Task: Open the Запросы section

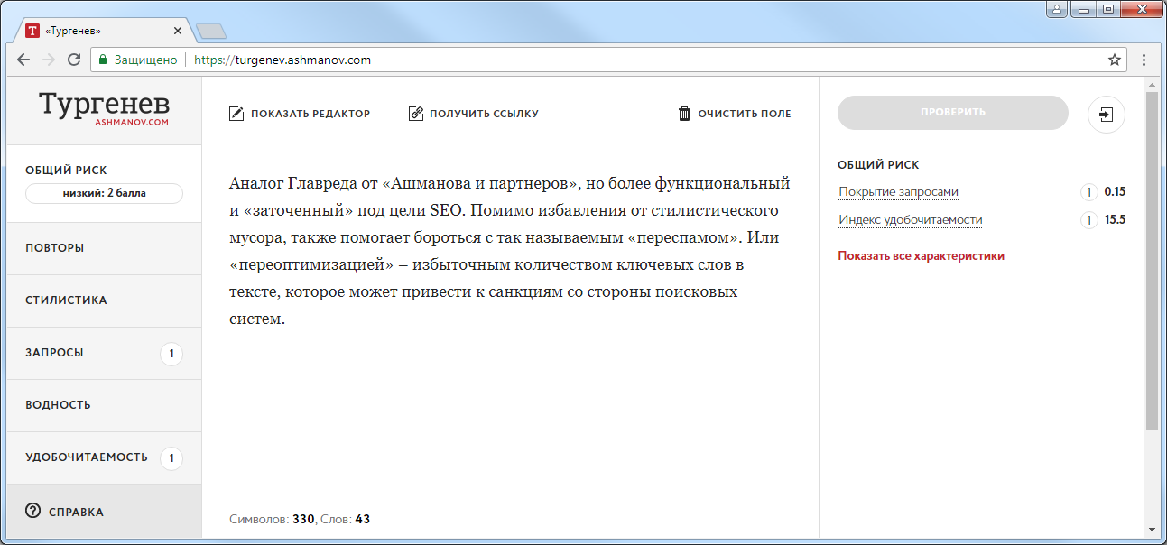Action: coord(104,353)
